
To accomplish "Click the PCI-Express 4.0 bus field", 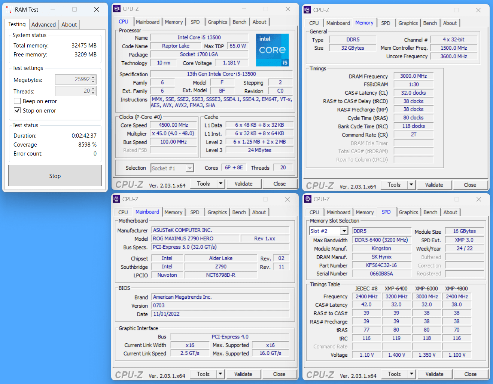I will click(230, 337).
